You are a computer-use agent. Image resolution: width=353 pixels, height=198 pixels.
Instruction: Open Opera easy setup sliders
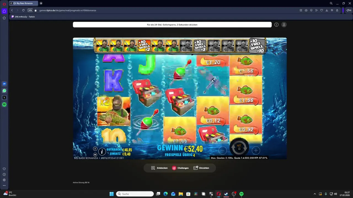(x=332, y=10)
